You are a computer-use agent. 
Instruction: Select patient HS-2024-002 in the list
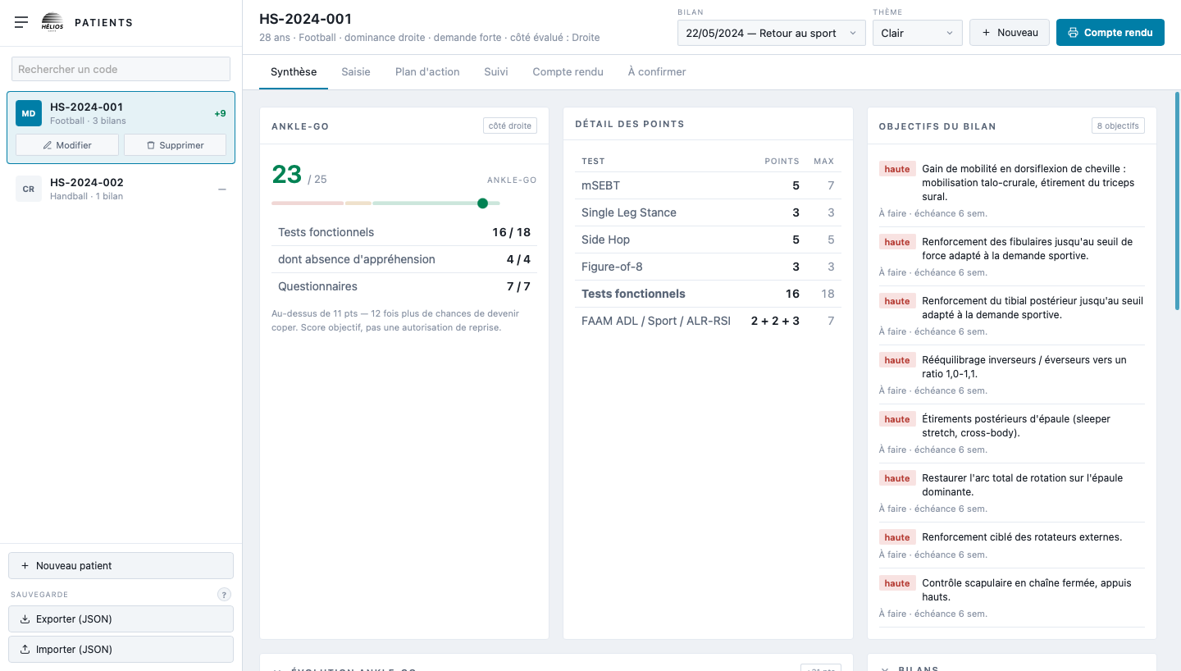point(121,189)
